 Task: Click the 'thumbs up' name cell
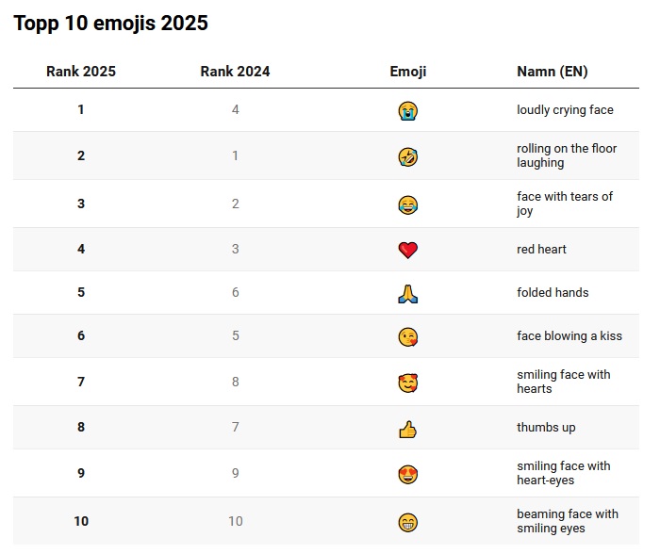click(x=546, y=428)
